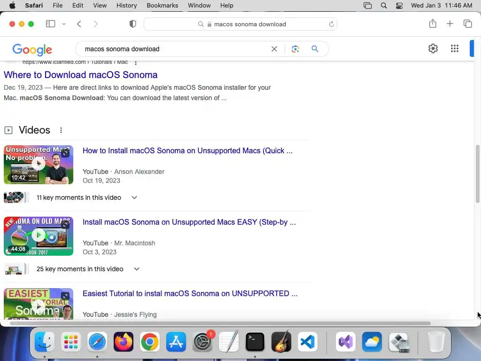Launch Visual Studio Code from the Dock
Screen dimensions: 481x361
[x=308, y=342]
